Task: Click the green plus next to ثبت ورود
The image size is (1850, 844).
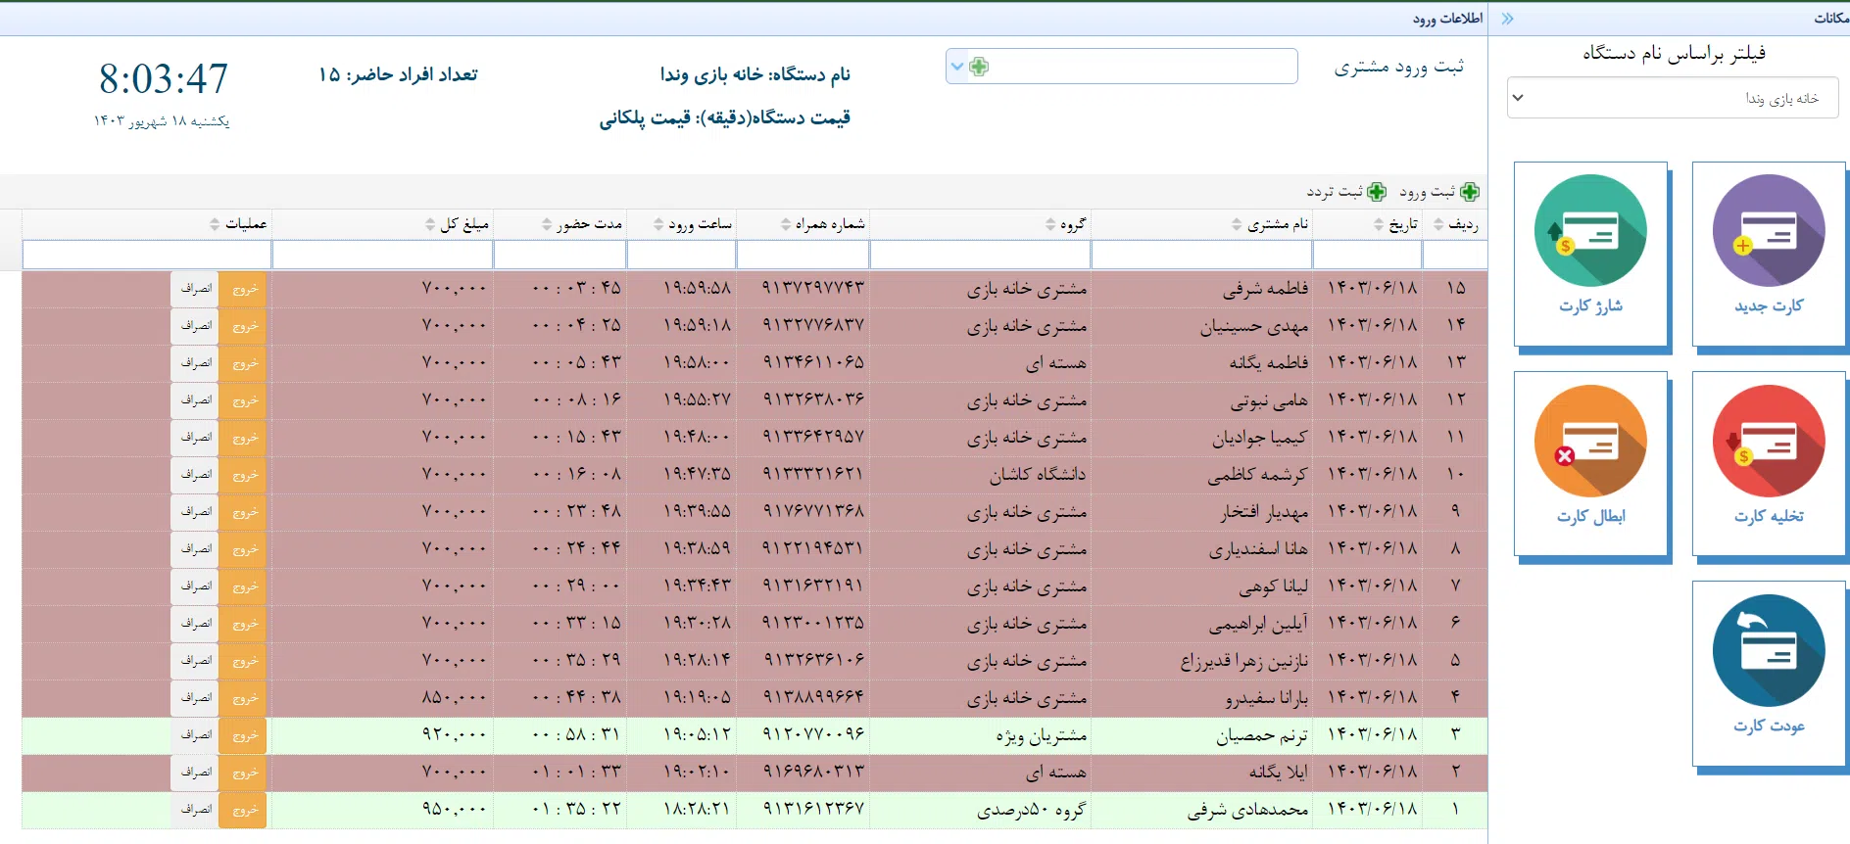Action: [1469, 192]
